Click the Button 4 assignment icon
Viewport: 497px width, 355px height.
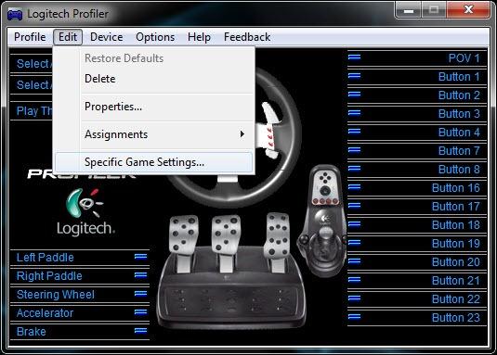354,132
